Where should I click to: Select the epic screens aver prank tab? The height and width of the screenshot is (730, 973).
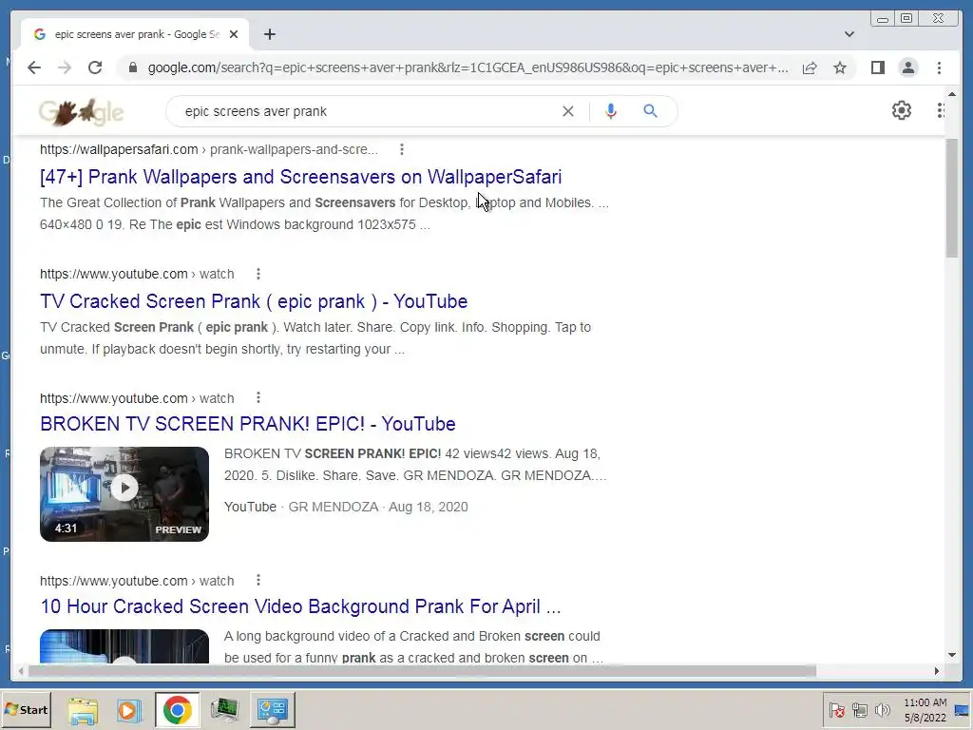[135, 34]
